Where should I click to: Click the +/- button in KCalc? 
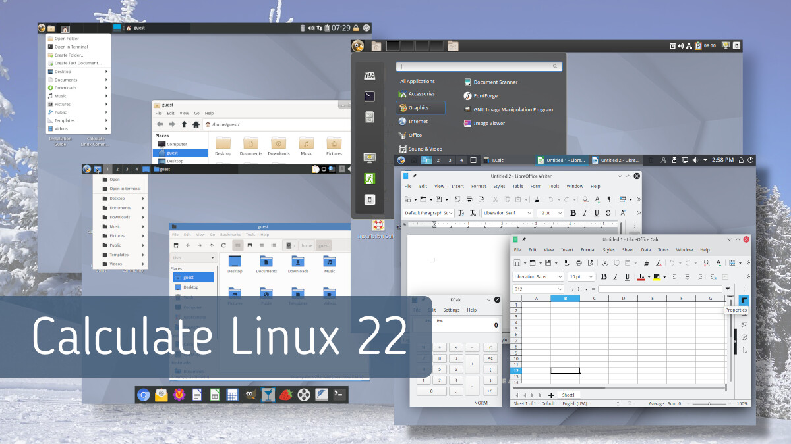pos(490,391)
